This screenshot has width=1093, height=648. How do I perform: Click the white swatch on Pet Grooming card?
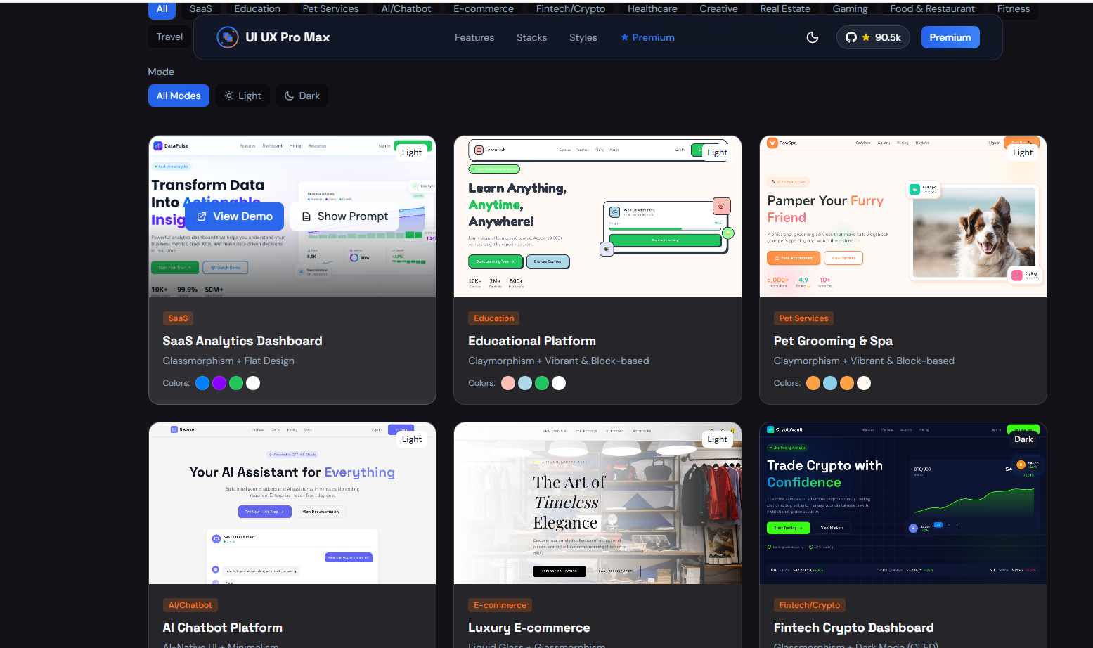(864, 383)
